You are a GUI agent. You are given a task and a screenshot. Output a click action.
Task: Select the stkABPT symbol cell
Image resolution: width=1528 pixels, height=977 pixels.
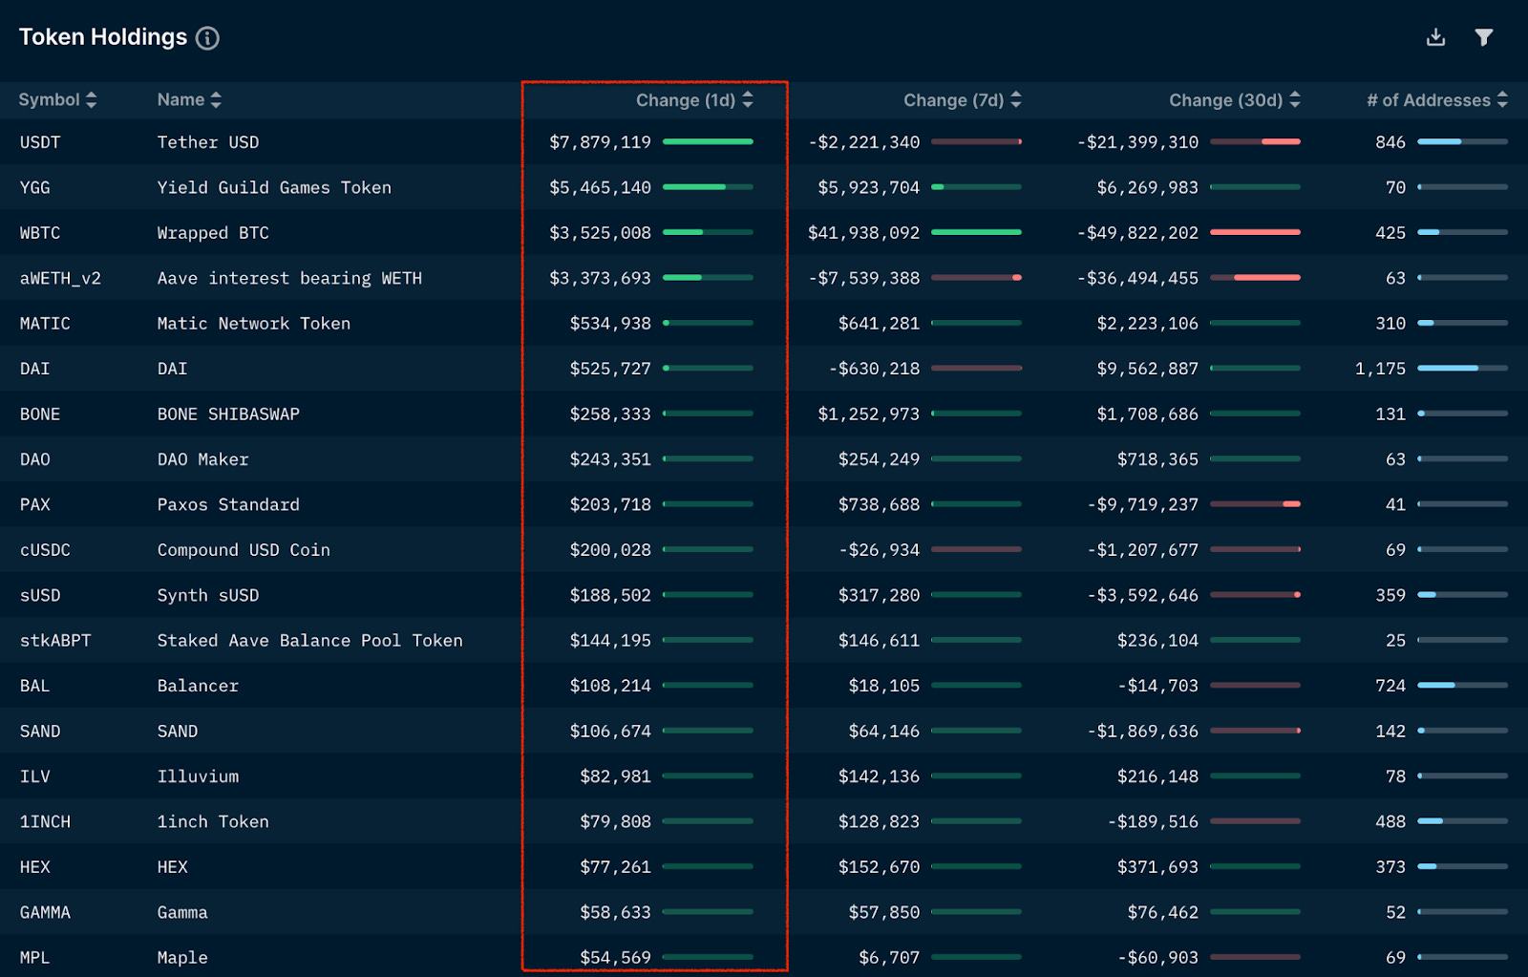pyautogui.click(x=55, y=641)
